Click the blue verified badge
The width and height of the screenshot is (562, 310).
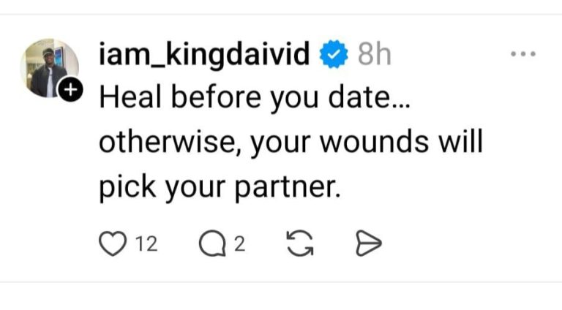click(335, 55)
